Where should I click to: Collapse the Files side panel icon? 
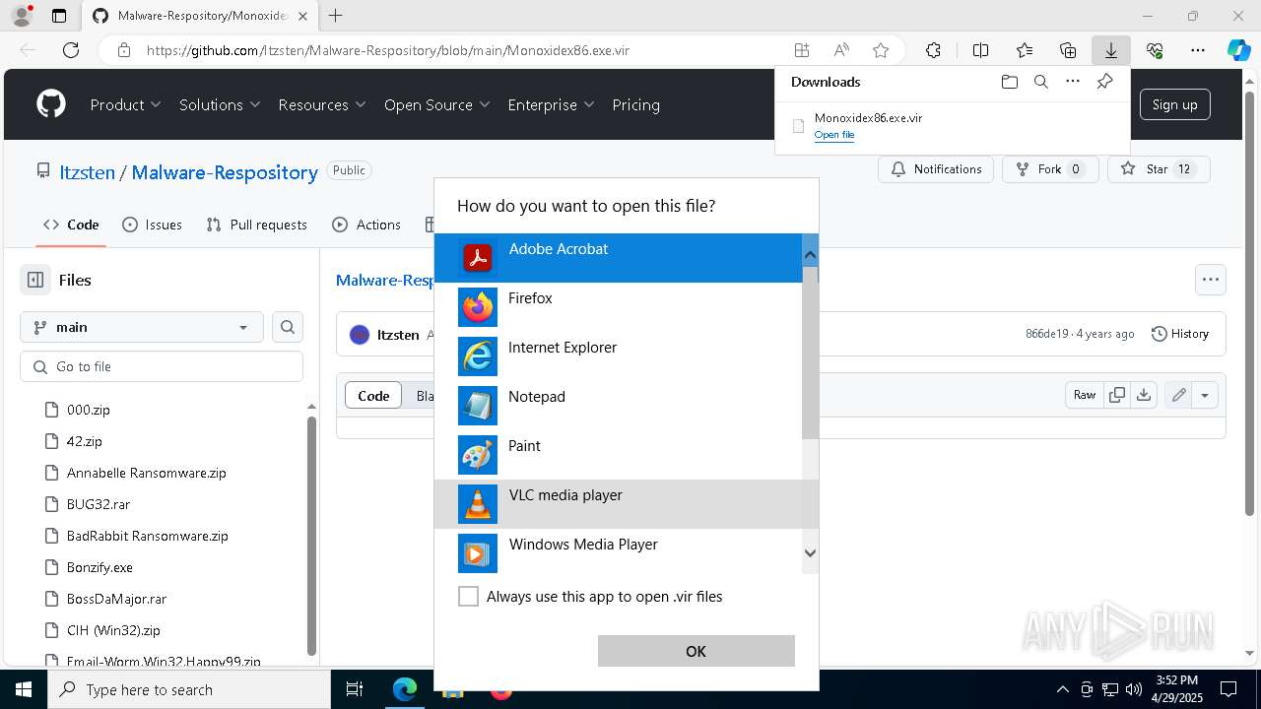point(35,280)
